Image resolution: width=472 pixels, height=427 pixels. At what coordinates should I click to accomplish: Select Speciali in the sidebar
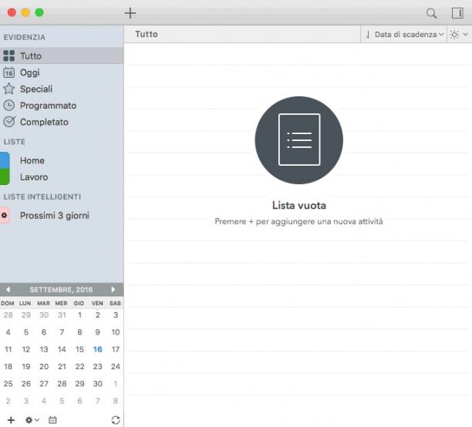[62, 89]
